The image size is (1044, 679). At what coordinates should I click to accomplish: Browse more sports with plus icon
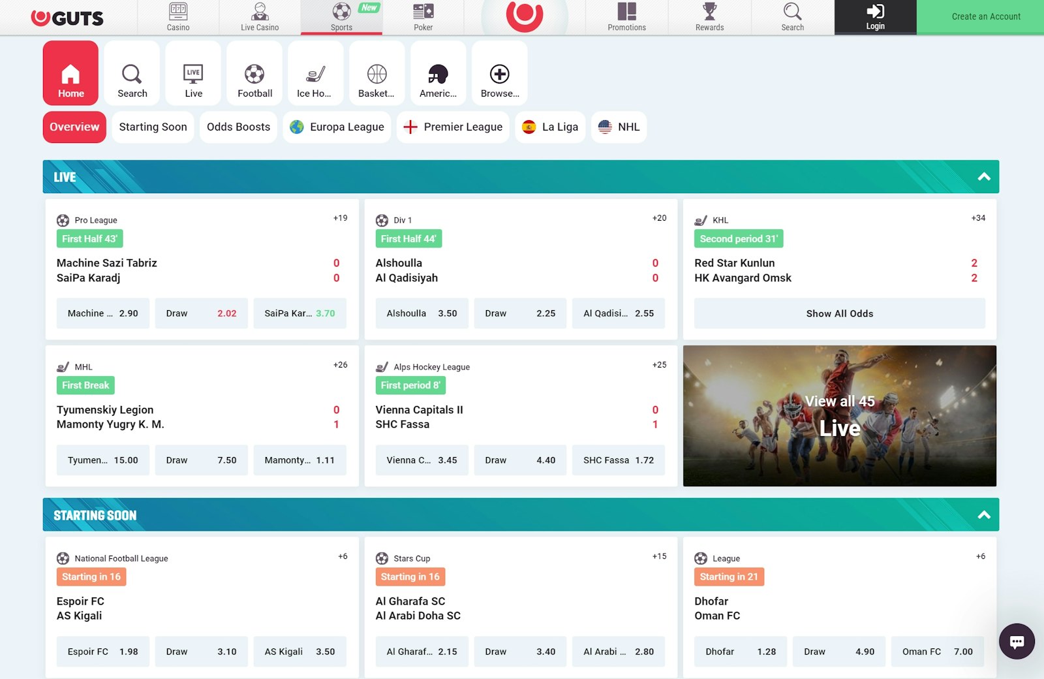pos(499,73)
